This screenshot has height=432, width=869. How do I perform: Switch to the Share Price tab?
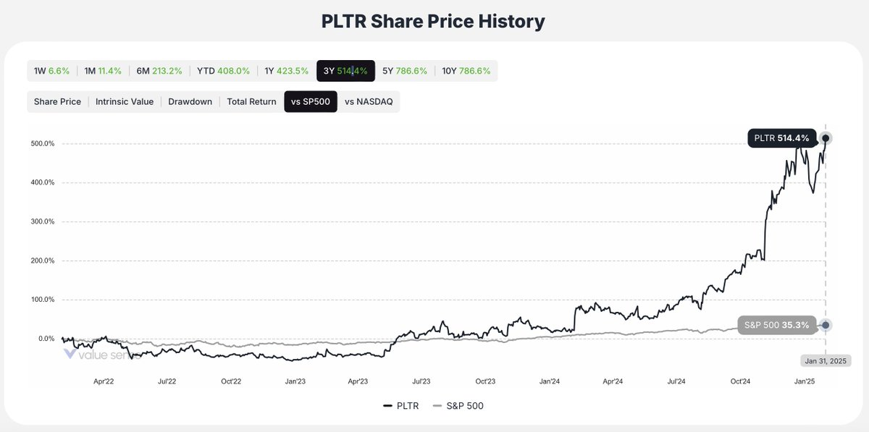[57, 101]
